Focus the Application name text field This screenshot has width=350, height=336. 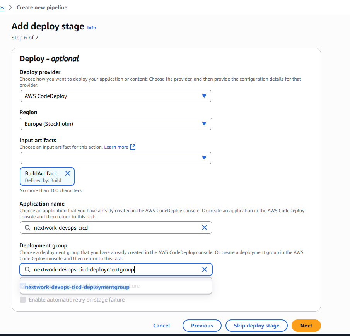click(x=116, y=228)
